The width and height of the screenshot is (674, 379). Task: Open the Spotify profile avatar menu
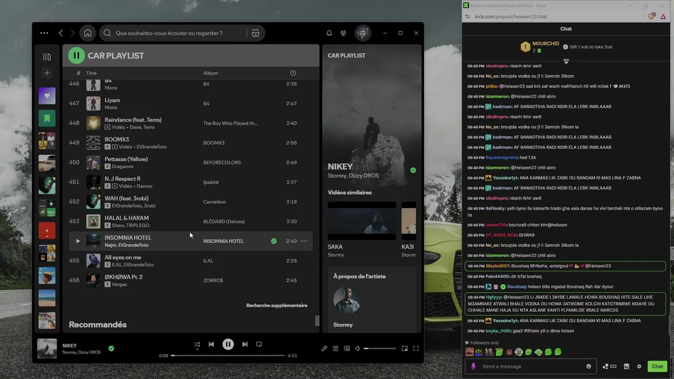tap(363, 33)
